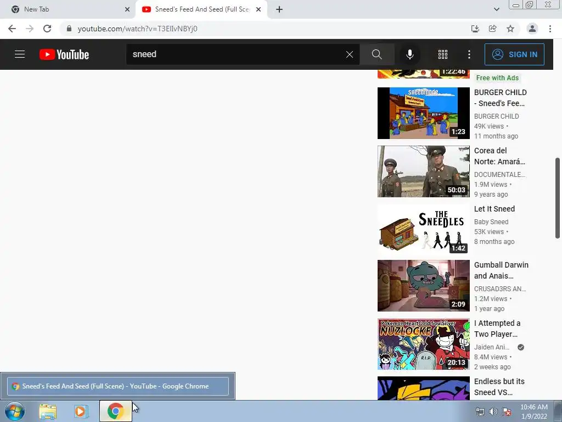Open the Gumball video thumbnail
This screenshot has width=562, height=422.
(x=423, y=286)
